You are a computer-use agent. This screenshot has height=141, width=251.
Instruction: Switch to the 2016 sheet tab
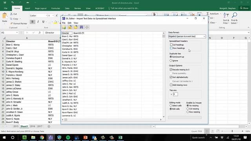click(33, 126)
